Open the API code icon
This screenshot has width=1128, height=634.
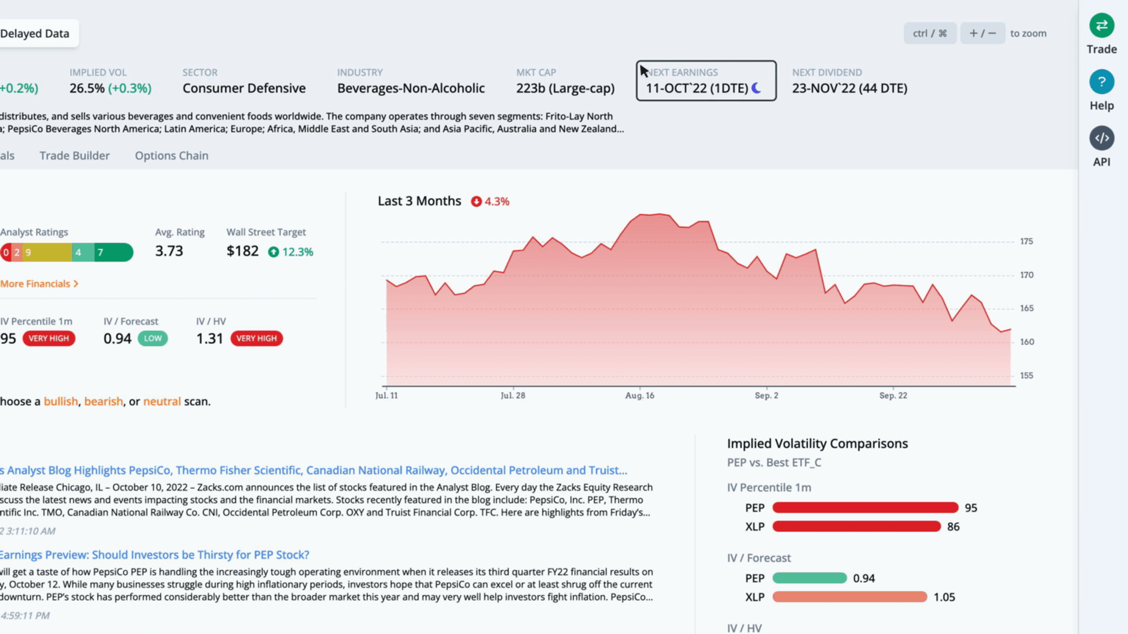[1101, 138]
